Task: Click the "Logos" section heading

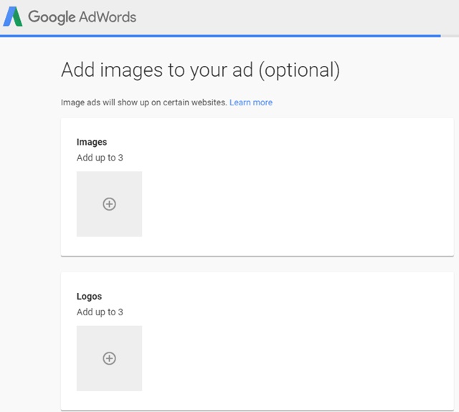Action: click(90, 296)
